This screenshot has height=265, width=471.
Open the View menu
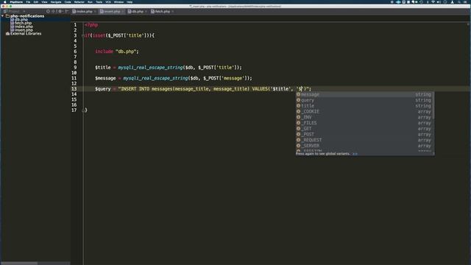pyautogui.click(x=44, y=1)
